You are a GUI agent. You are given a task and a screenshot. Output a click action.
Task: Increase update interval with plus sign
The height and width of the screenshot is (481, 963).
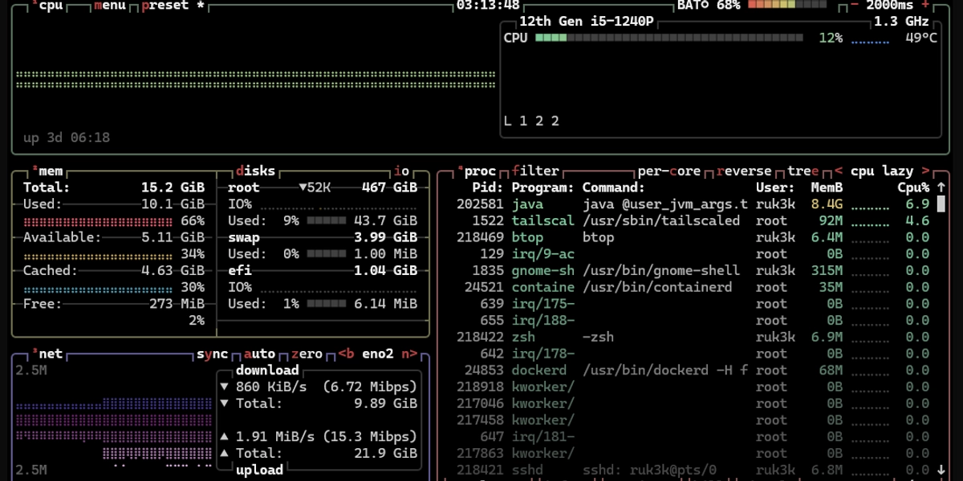pyautogui.click(x=925, y=5)
